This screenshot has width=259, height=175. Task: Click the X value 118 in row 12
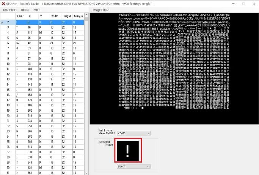[33, 74]
